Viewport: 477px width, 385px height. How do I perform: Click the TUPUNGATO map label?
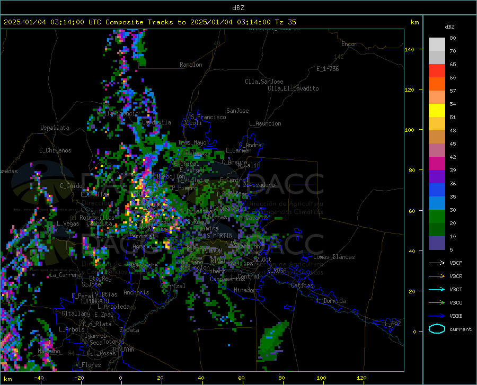pos(95,301)
